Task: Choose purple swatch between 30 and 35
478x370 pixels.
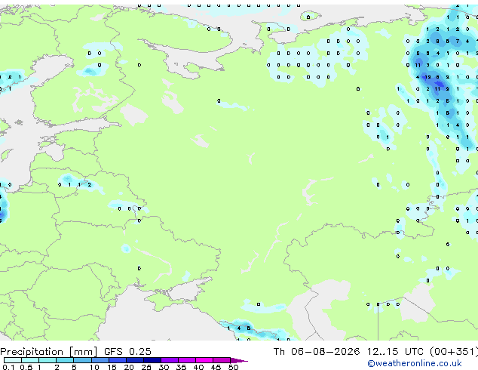Action: [170, 360]
